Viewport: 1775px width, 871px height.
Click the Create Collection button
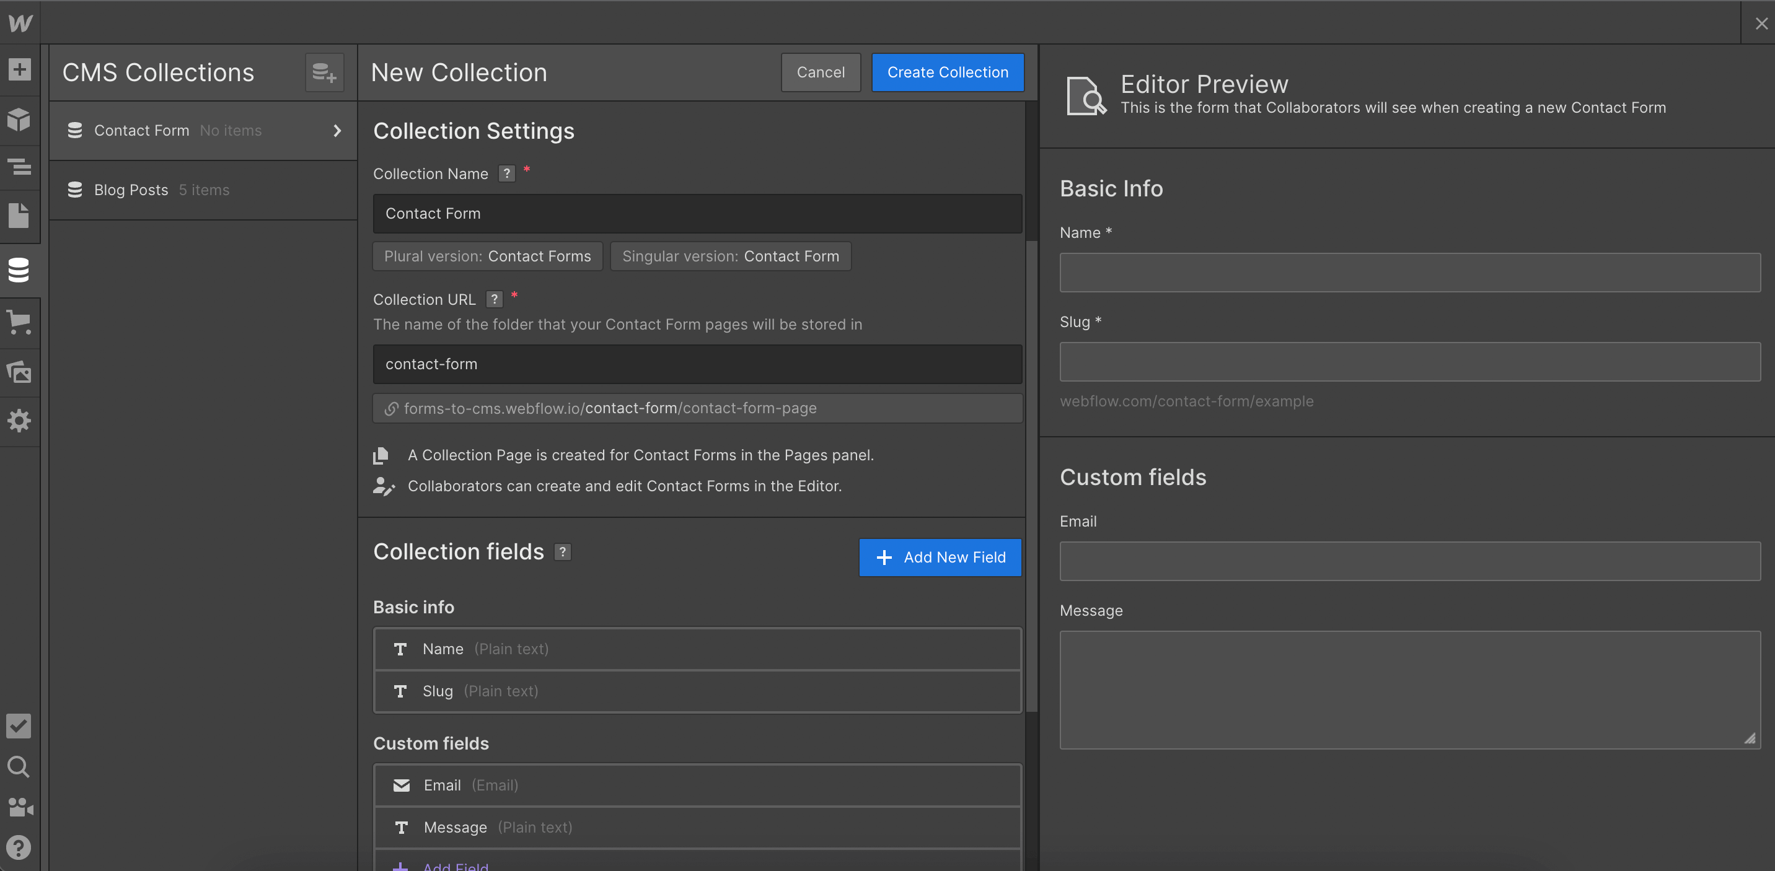[948, 72]
